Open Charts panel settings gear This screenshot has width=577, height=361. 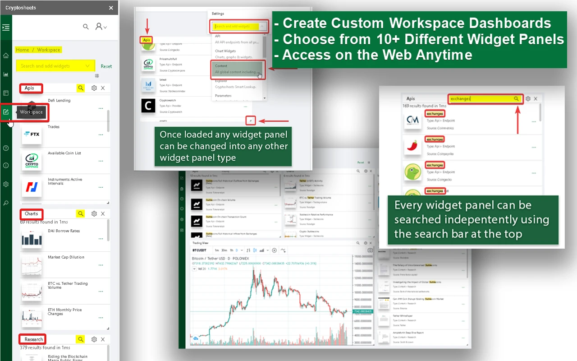point(94,214)
